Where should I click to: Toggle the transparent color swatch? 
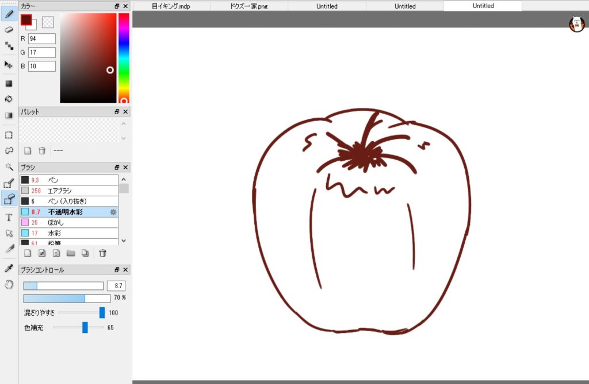pos(48,22)
